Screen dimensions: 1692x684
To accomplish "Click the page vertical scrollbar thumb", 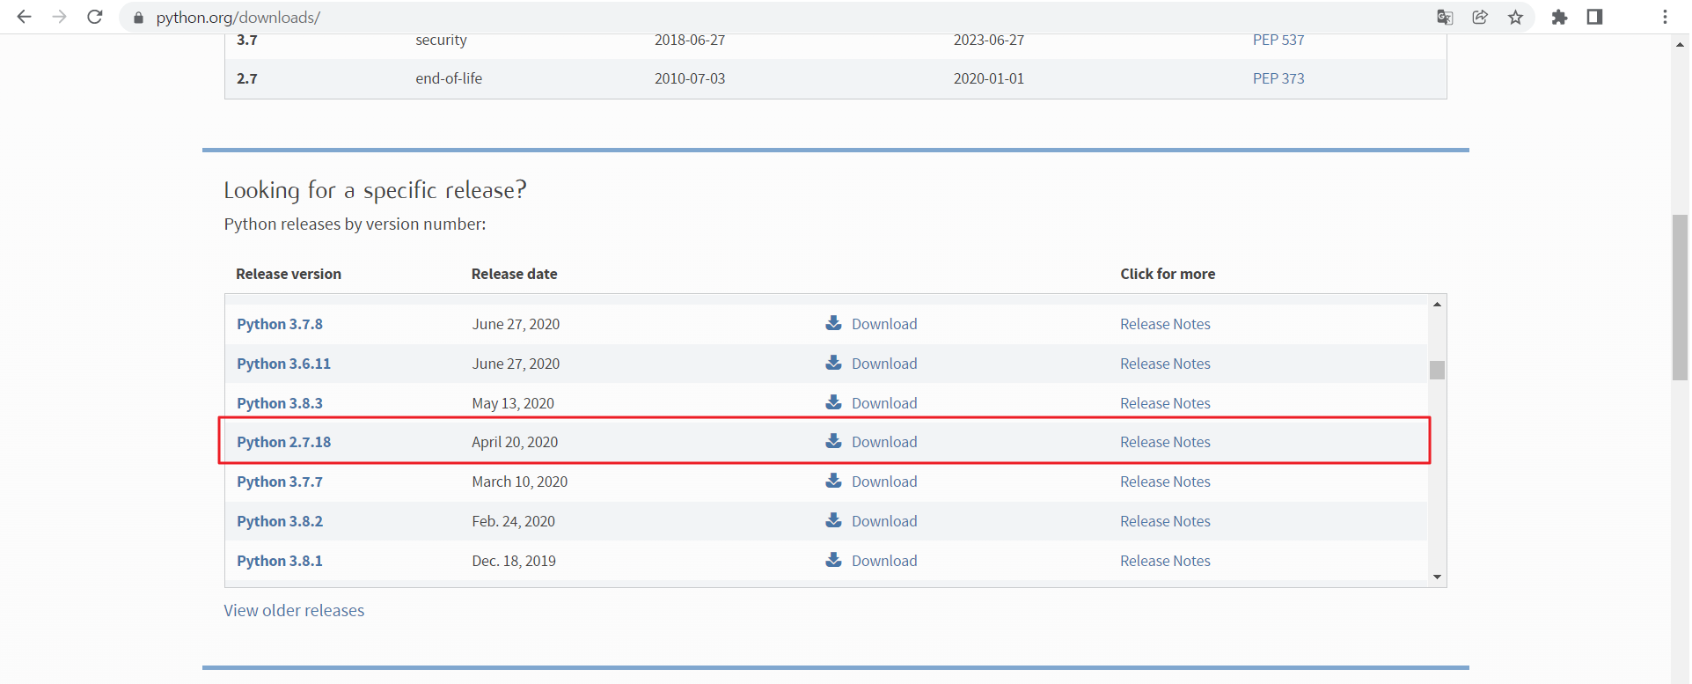I will click(1681, 297).
